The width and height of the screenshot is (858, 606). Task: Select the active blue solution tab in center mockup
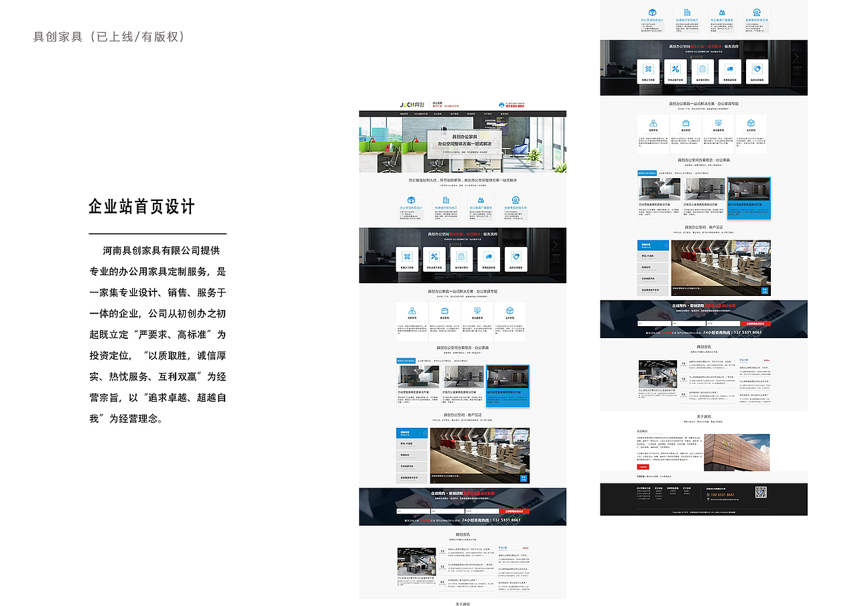406,360
